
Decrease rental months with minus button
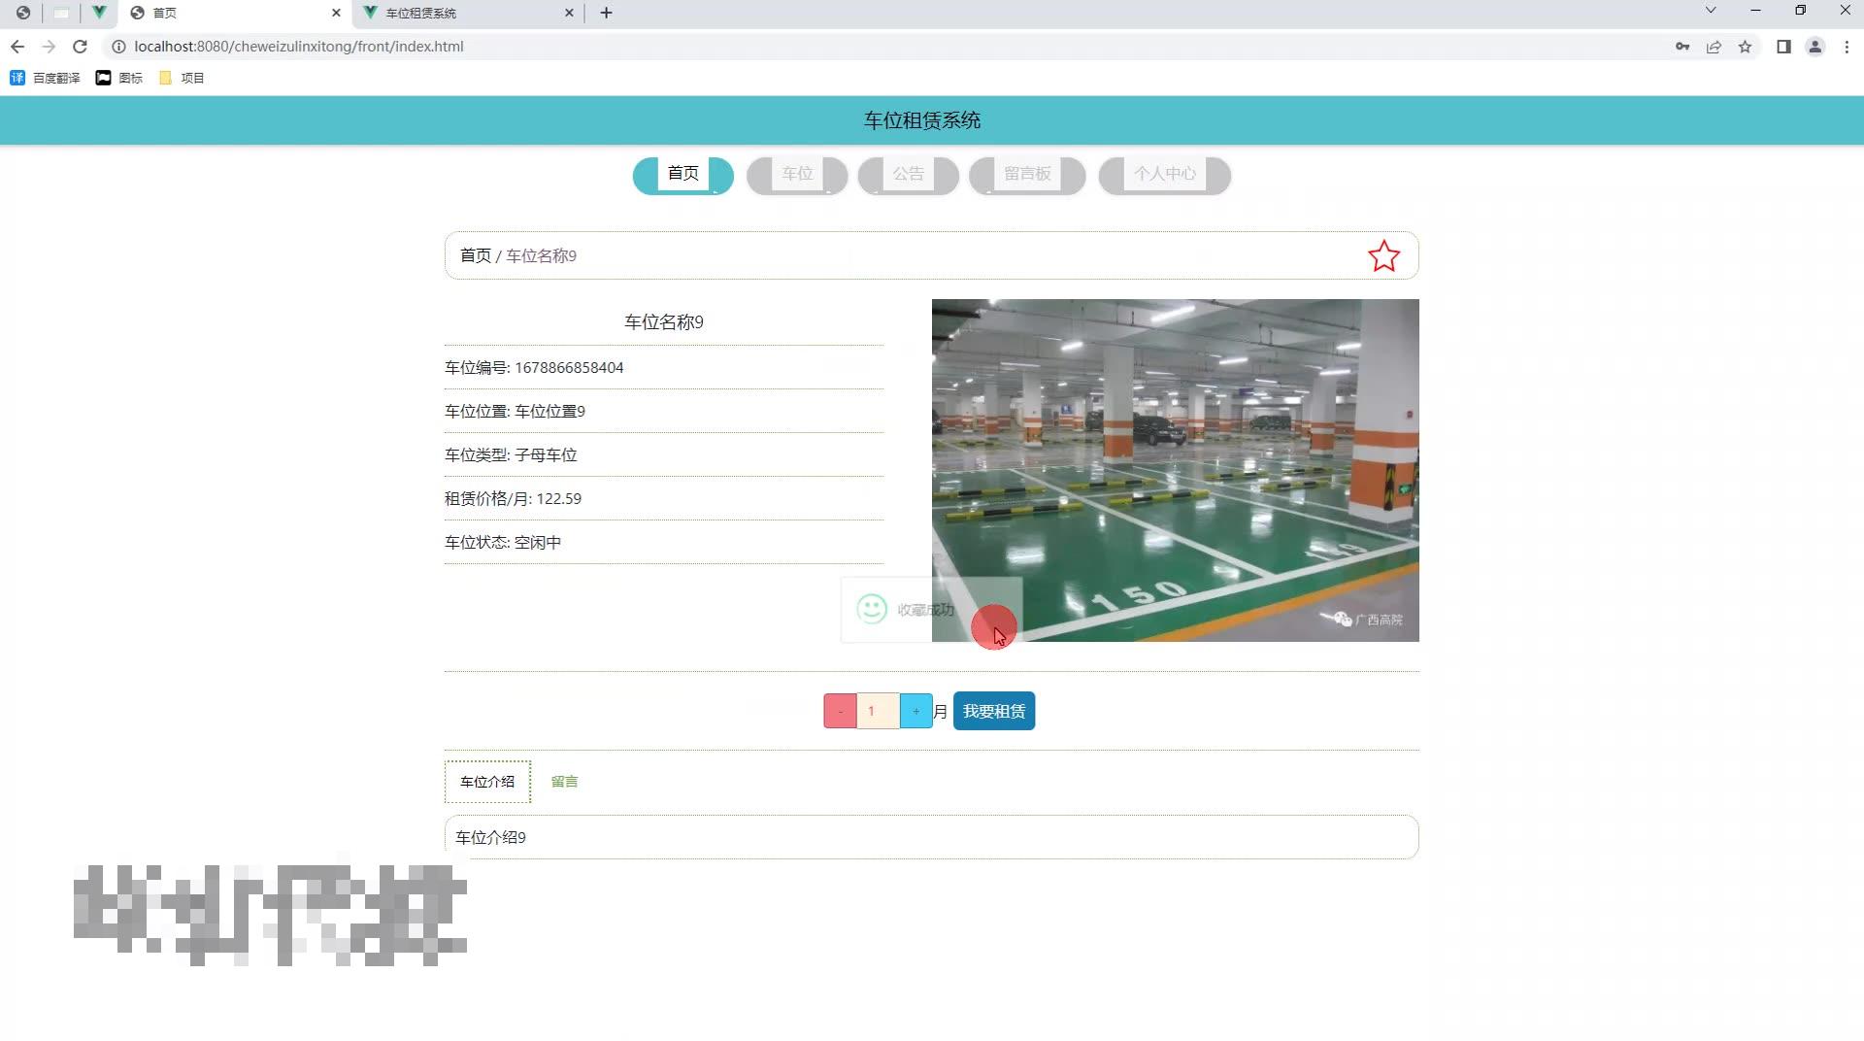pyautogui.click(x=840, y=710)
